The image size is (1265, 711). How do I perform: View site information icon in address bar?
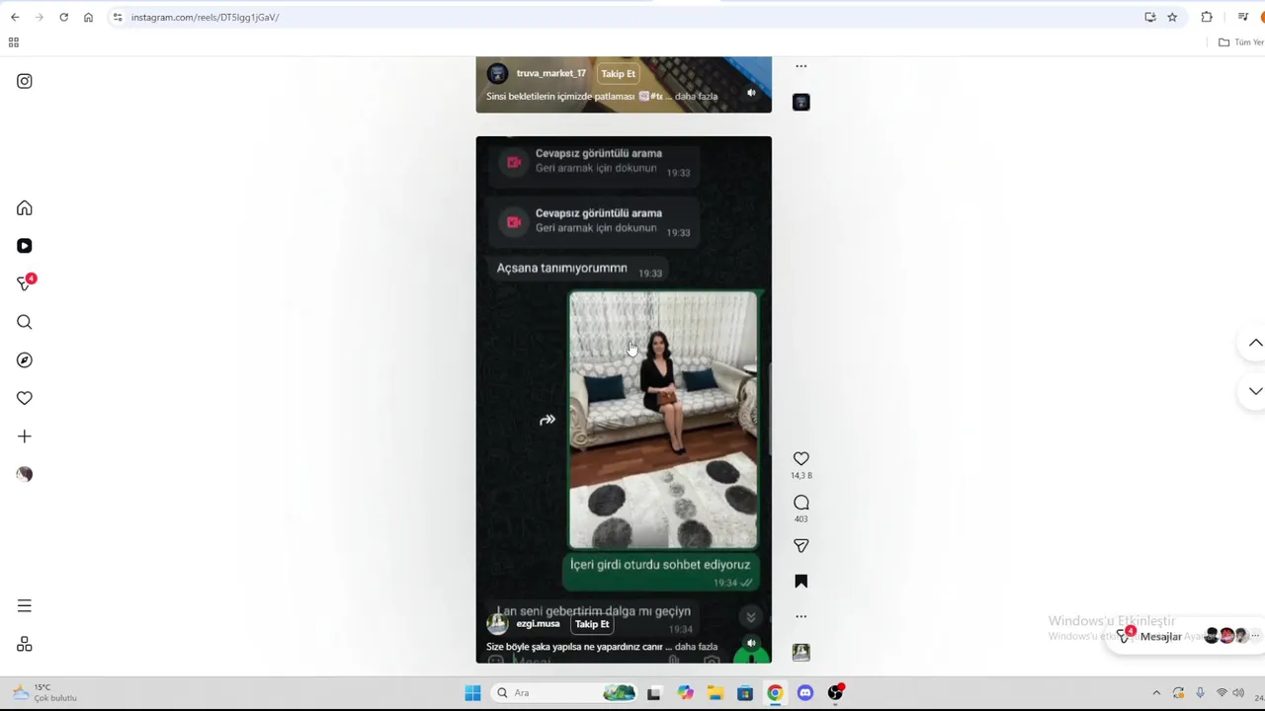point(118,17)
